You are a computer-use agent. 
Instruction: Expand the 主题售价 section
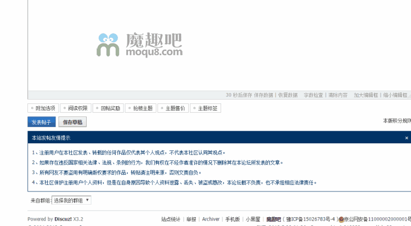coord(173,108)
